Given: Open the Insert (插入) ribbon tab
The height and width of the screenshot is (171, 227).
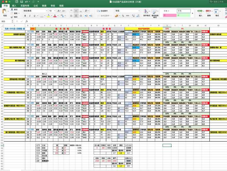Looking at the screenshot, I should (14, 6).
